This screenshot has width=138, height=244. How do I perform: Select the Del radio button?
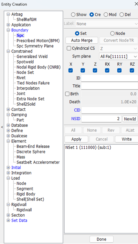click(x=122, y=15)
